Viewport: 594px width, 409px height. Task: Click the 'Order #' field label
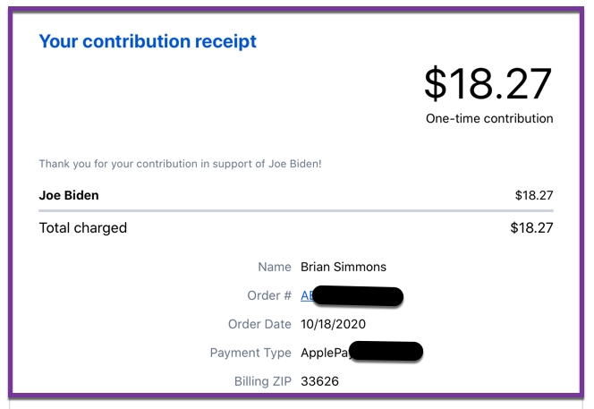269,295
